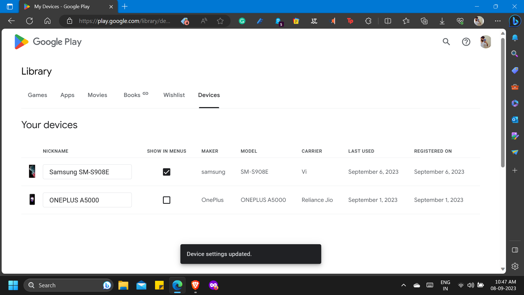
Task: Open Google account profile avatar
Action: click(x=486, y=42)
